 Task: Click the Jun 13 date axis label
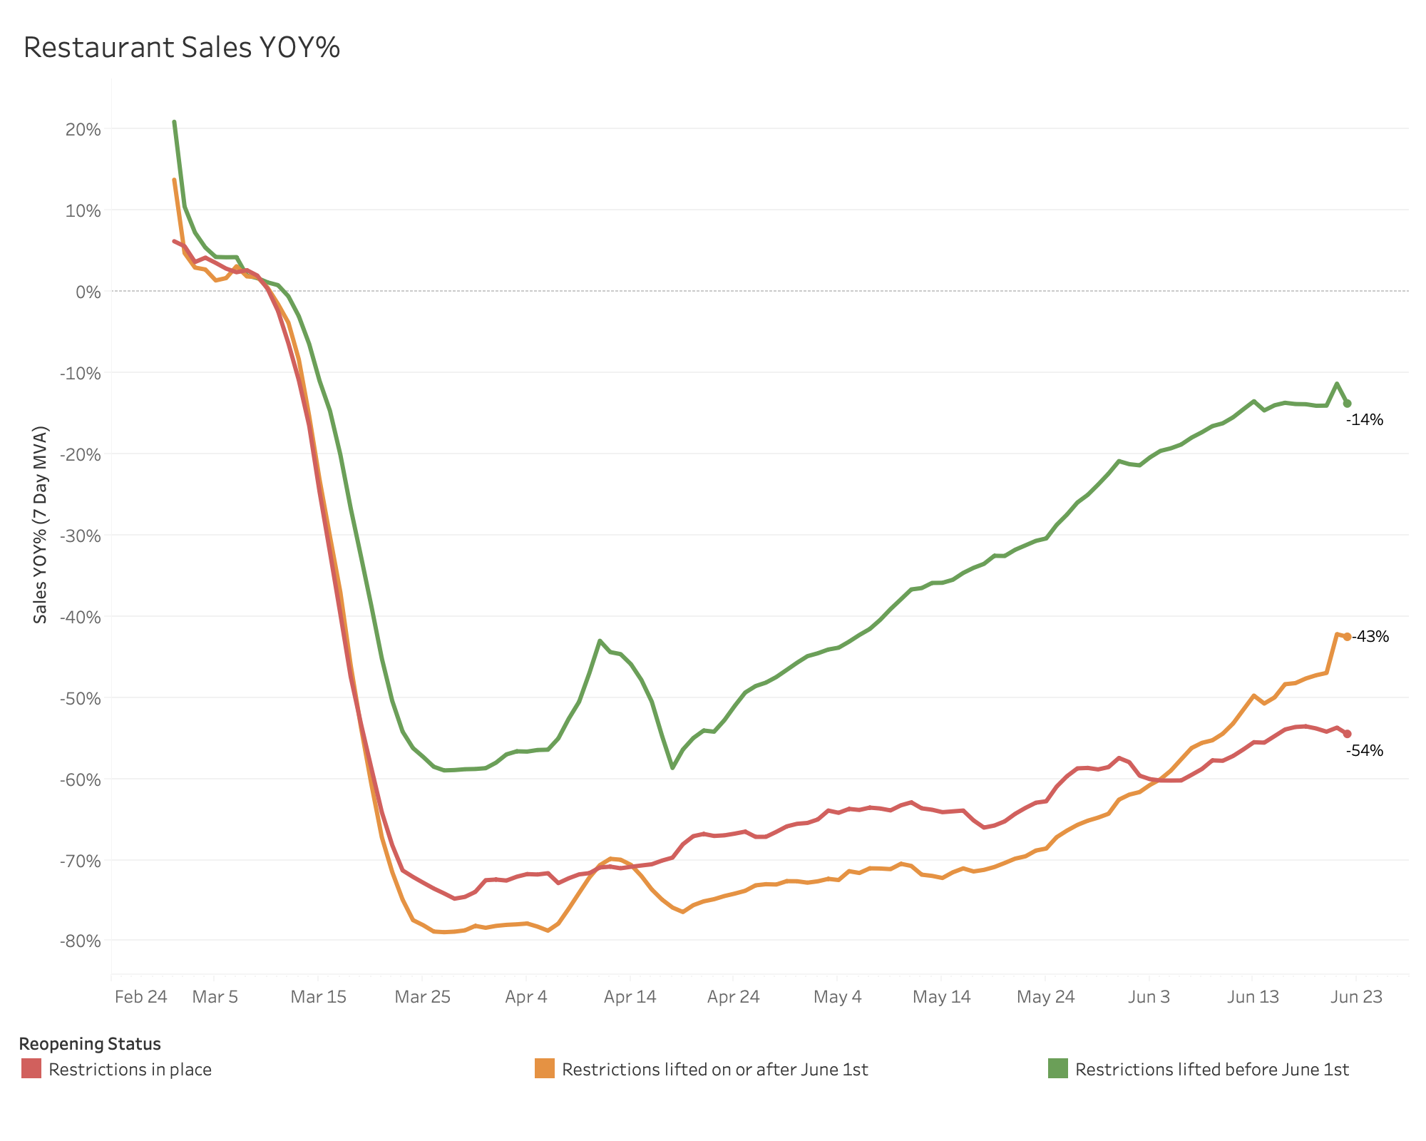tap(1253, 996)
